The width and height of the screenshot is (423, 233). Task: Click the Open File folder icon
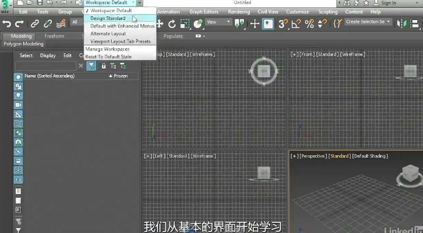point(30,3)
